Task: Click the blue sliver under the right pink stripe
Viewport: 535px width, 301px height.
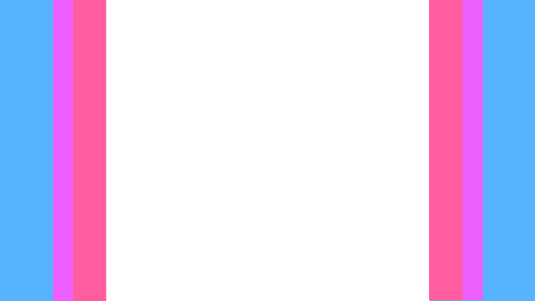Action: [446, 301]
